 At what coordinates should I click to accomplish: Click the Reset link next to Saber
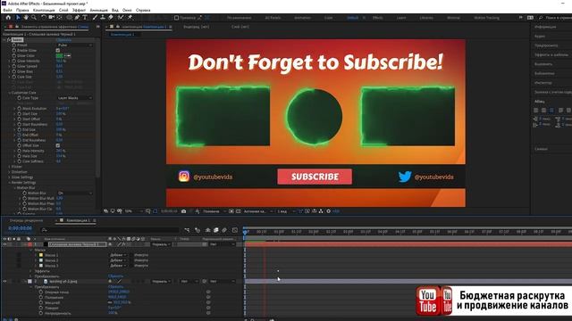coord(63,39)
